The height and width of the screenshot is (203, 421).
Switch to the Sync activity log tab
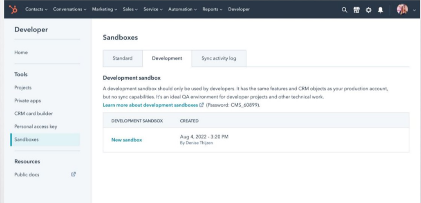pyautogui.click(x=219, y=58)
